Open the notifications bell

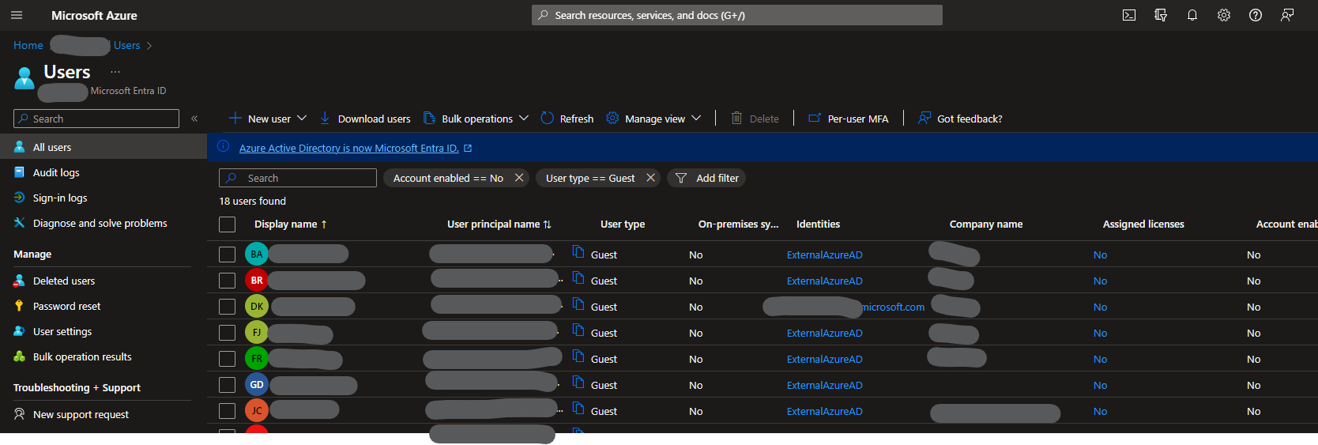pos(1192,15)
